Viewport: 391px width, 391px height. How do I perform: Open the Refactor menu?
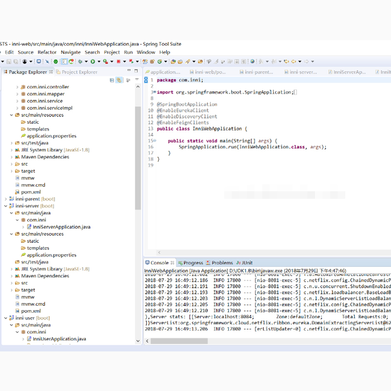click(x=47, y=52)
